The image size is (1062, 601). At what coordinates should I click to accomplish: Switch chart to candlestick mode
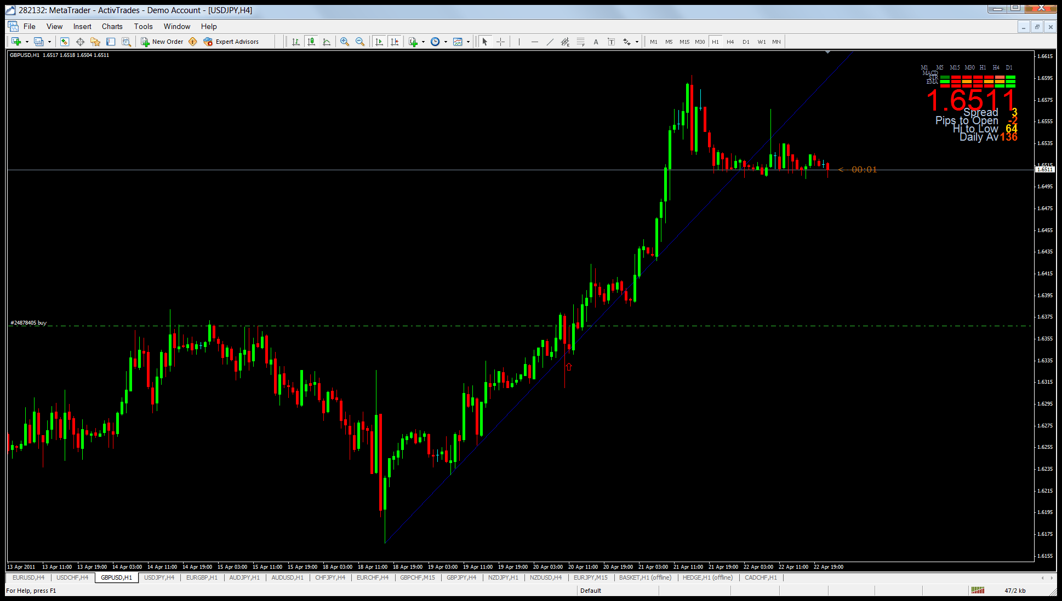click(311, 42)
